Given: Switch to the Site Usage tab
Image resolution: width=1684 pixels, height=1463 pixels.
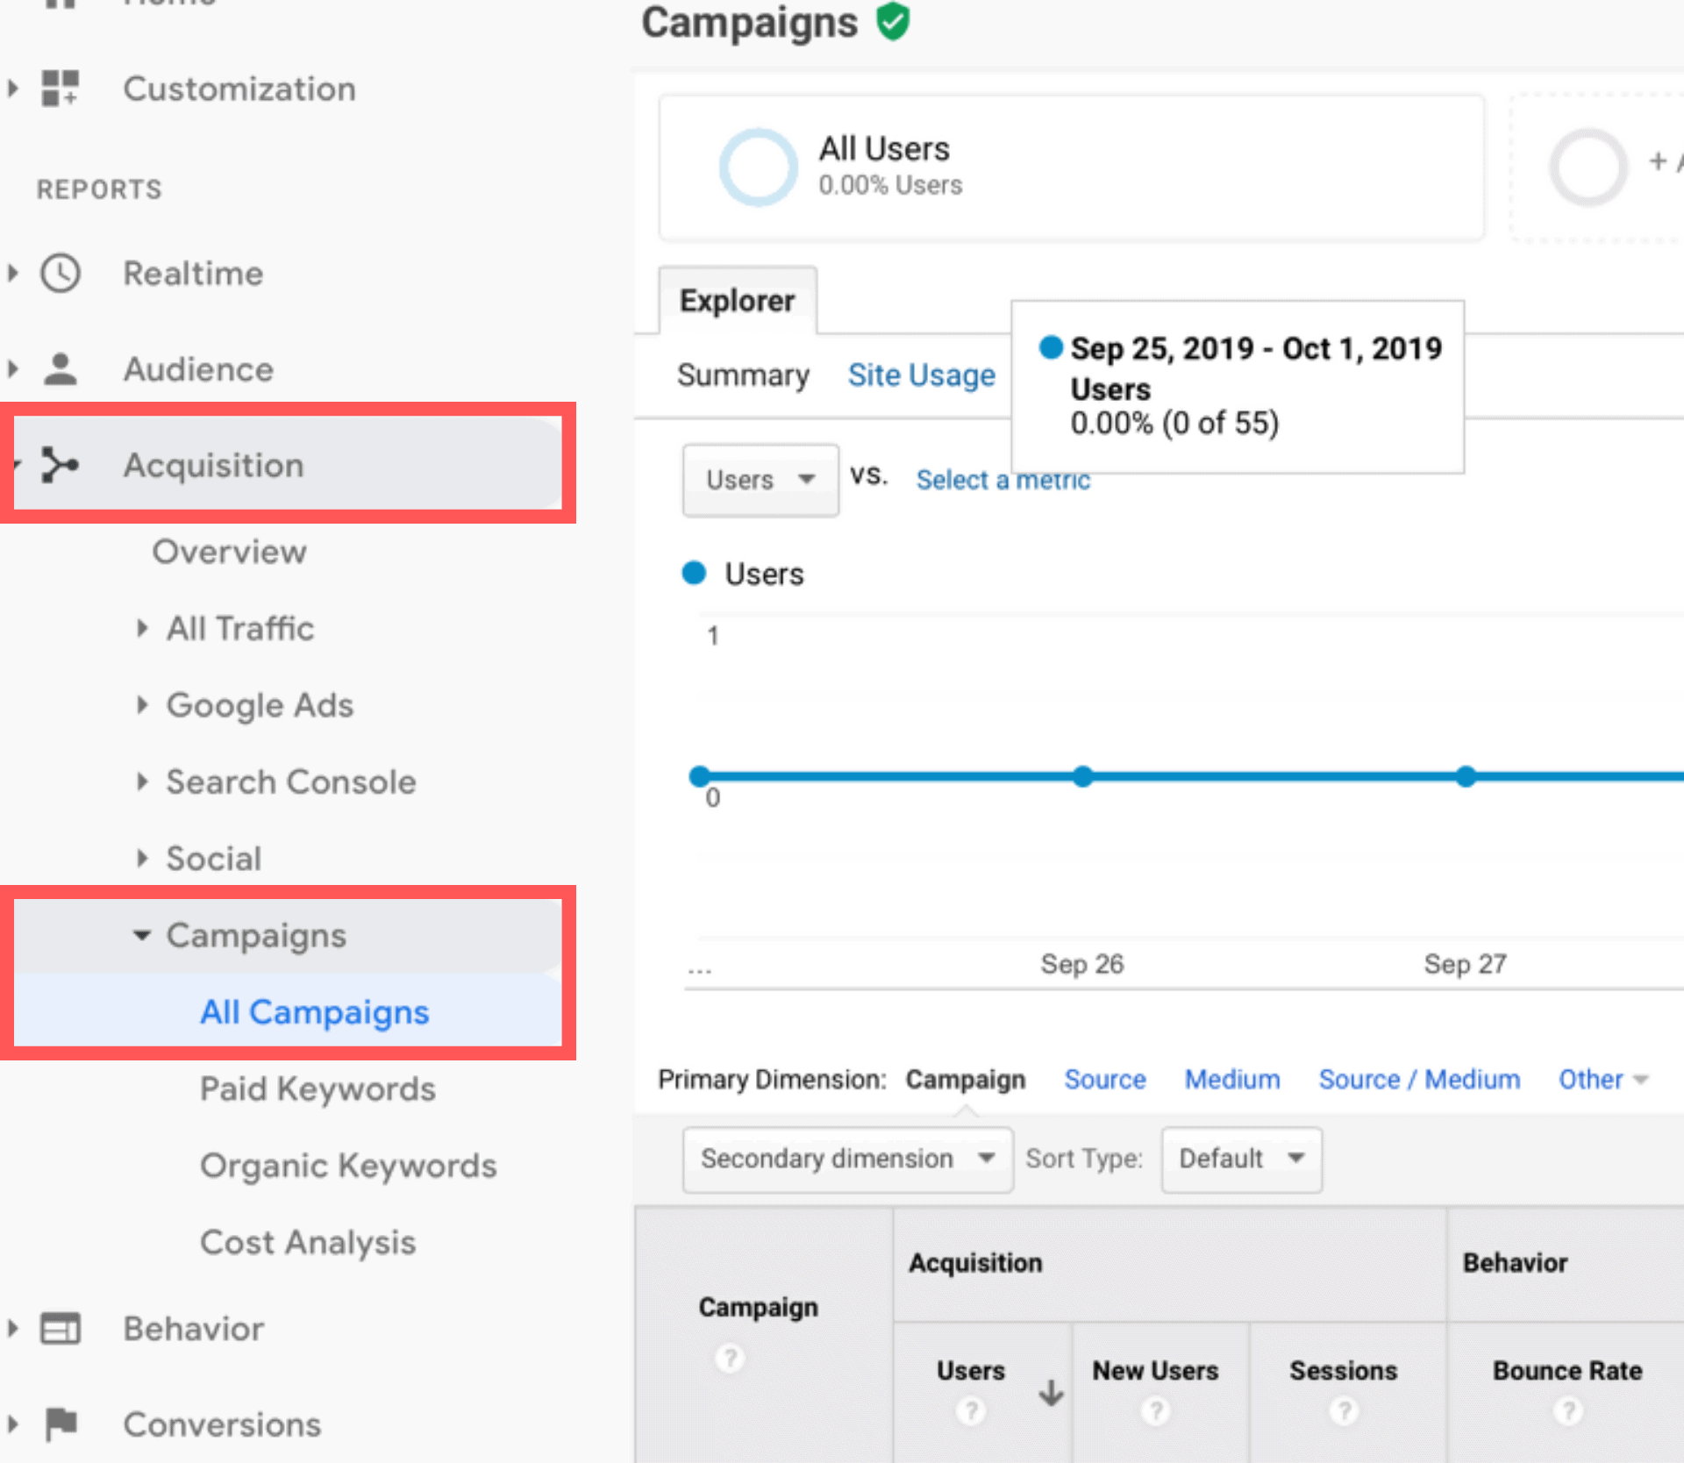Looking at the screenshot, I should tap(921, 375).
